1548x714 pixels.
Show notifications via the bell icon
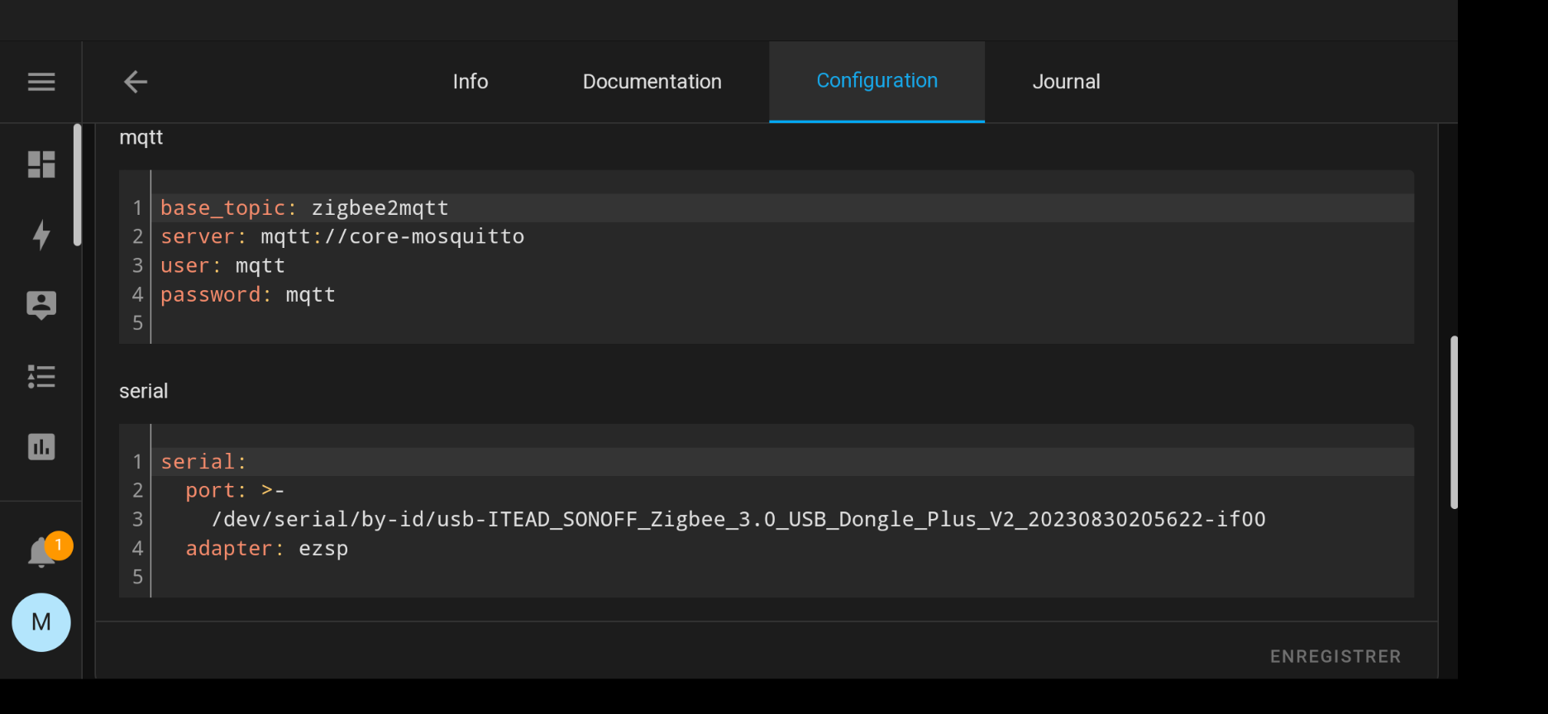tap(41, 552)
